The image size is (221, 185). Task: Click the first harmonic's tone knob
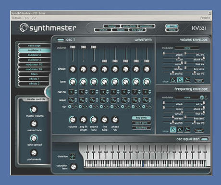click(x=73, y=82)
